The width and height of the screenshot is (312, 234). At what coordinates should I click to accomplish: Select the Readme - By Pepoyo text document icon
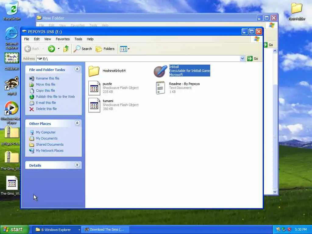coord(160,88)
